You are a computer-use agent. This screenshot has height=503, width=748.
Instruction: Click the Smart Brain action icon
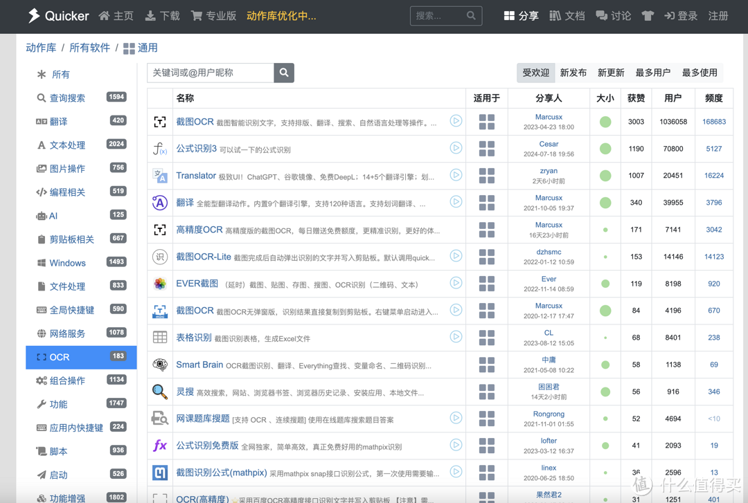(x=160, y=365)
